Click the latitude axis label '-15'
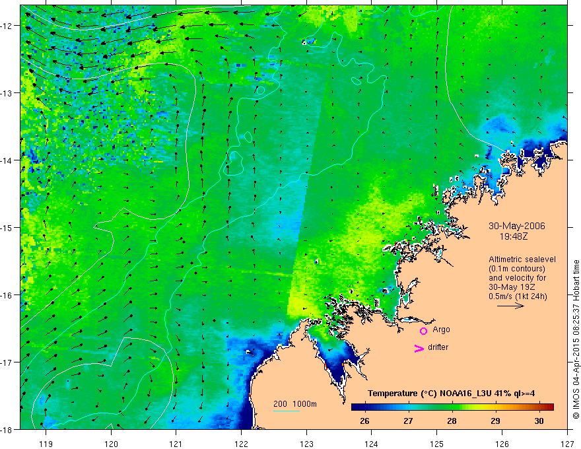 click(7, 227)
